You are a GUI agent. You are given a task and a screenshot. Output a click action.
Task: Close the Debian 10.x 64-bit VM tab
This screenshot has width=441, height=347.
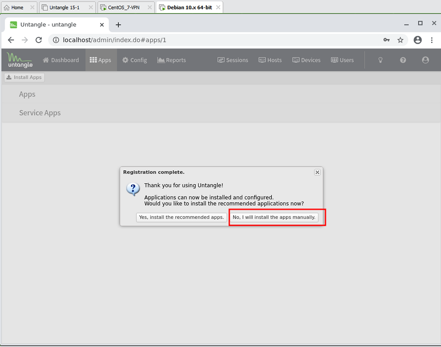pyautogui.click(x=218, y=7)
